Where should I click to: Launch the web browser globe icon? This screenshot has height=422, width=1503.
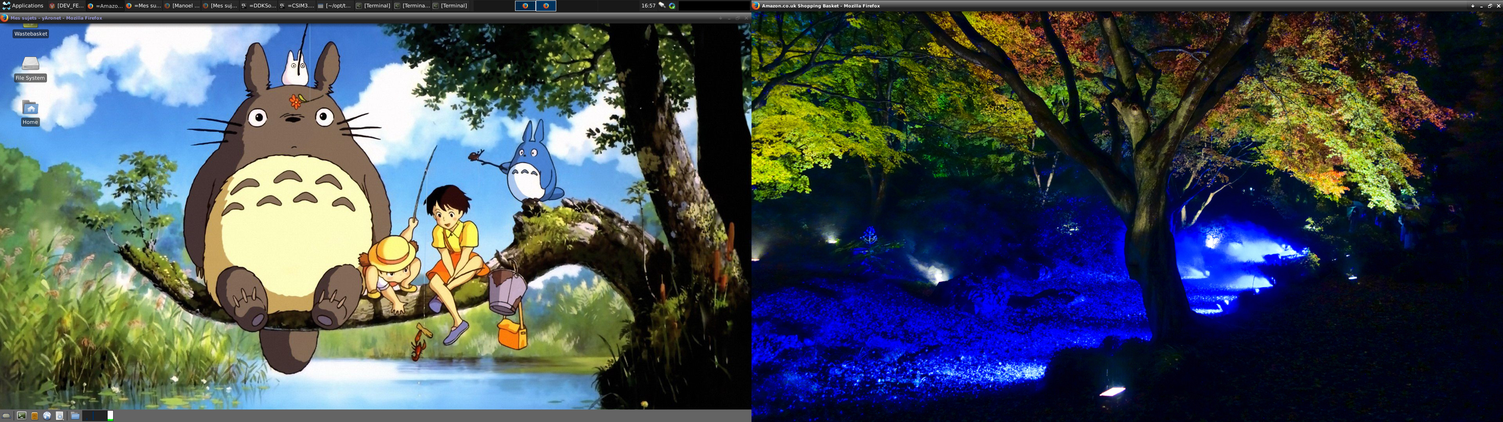click(x=47, y=416)
